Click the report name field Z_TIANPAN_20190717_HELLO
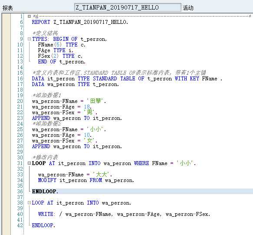The height and width of the screenshot is (235, 253). tap(128, 7)
